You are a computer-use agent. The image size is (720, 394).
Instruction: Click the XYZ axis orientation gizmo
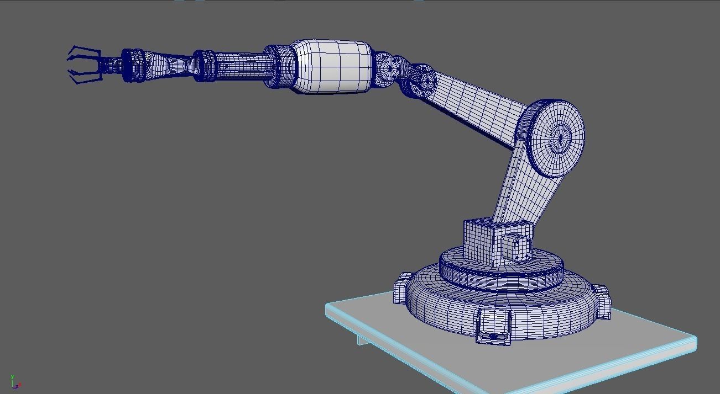(15, 382)
